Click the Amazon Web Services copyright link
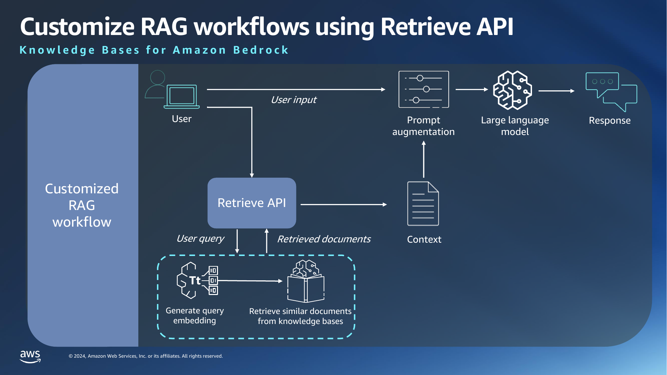The width and height of the screenshot is (667, 375). tap(145, 356)
